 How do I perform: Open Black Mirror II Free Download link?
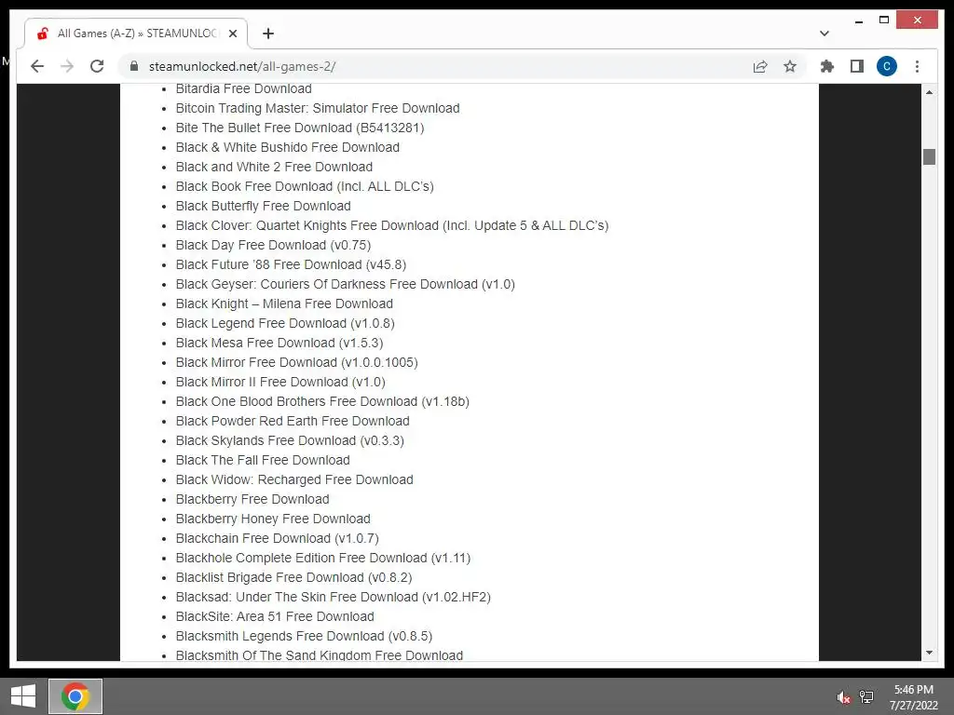coord(280,382)
